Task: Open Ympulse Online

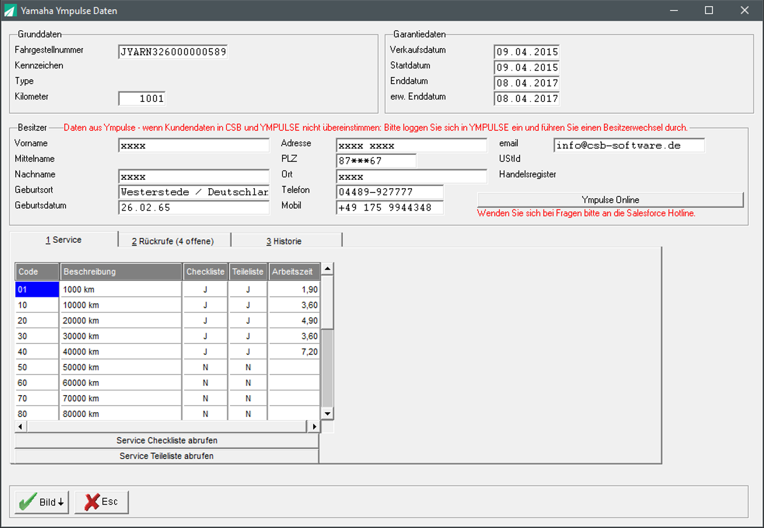Action: point(610,200)
